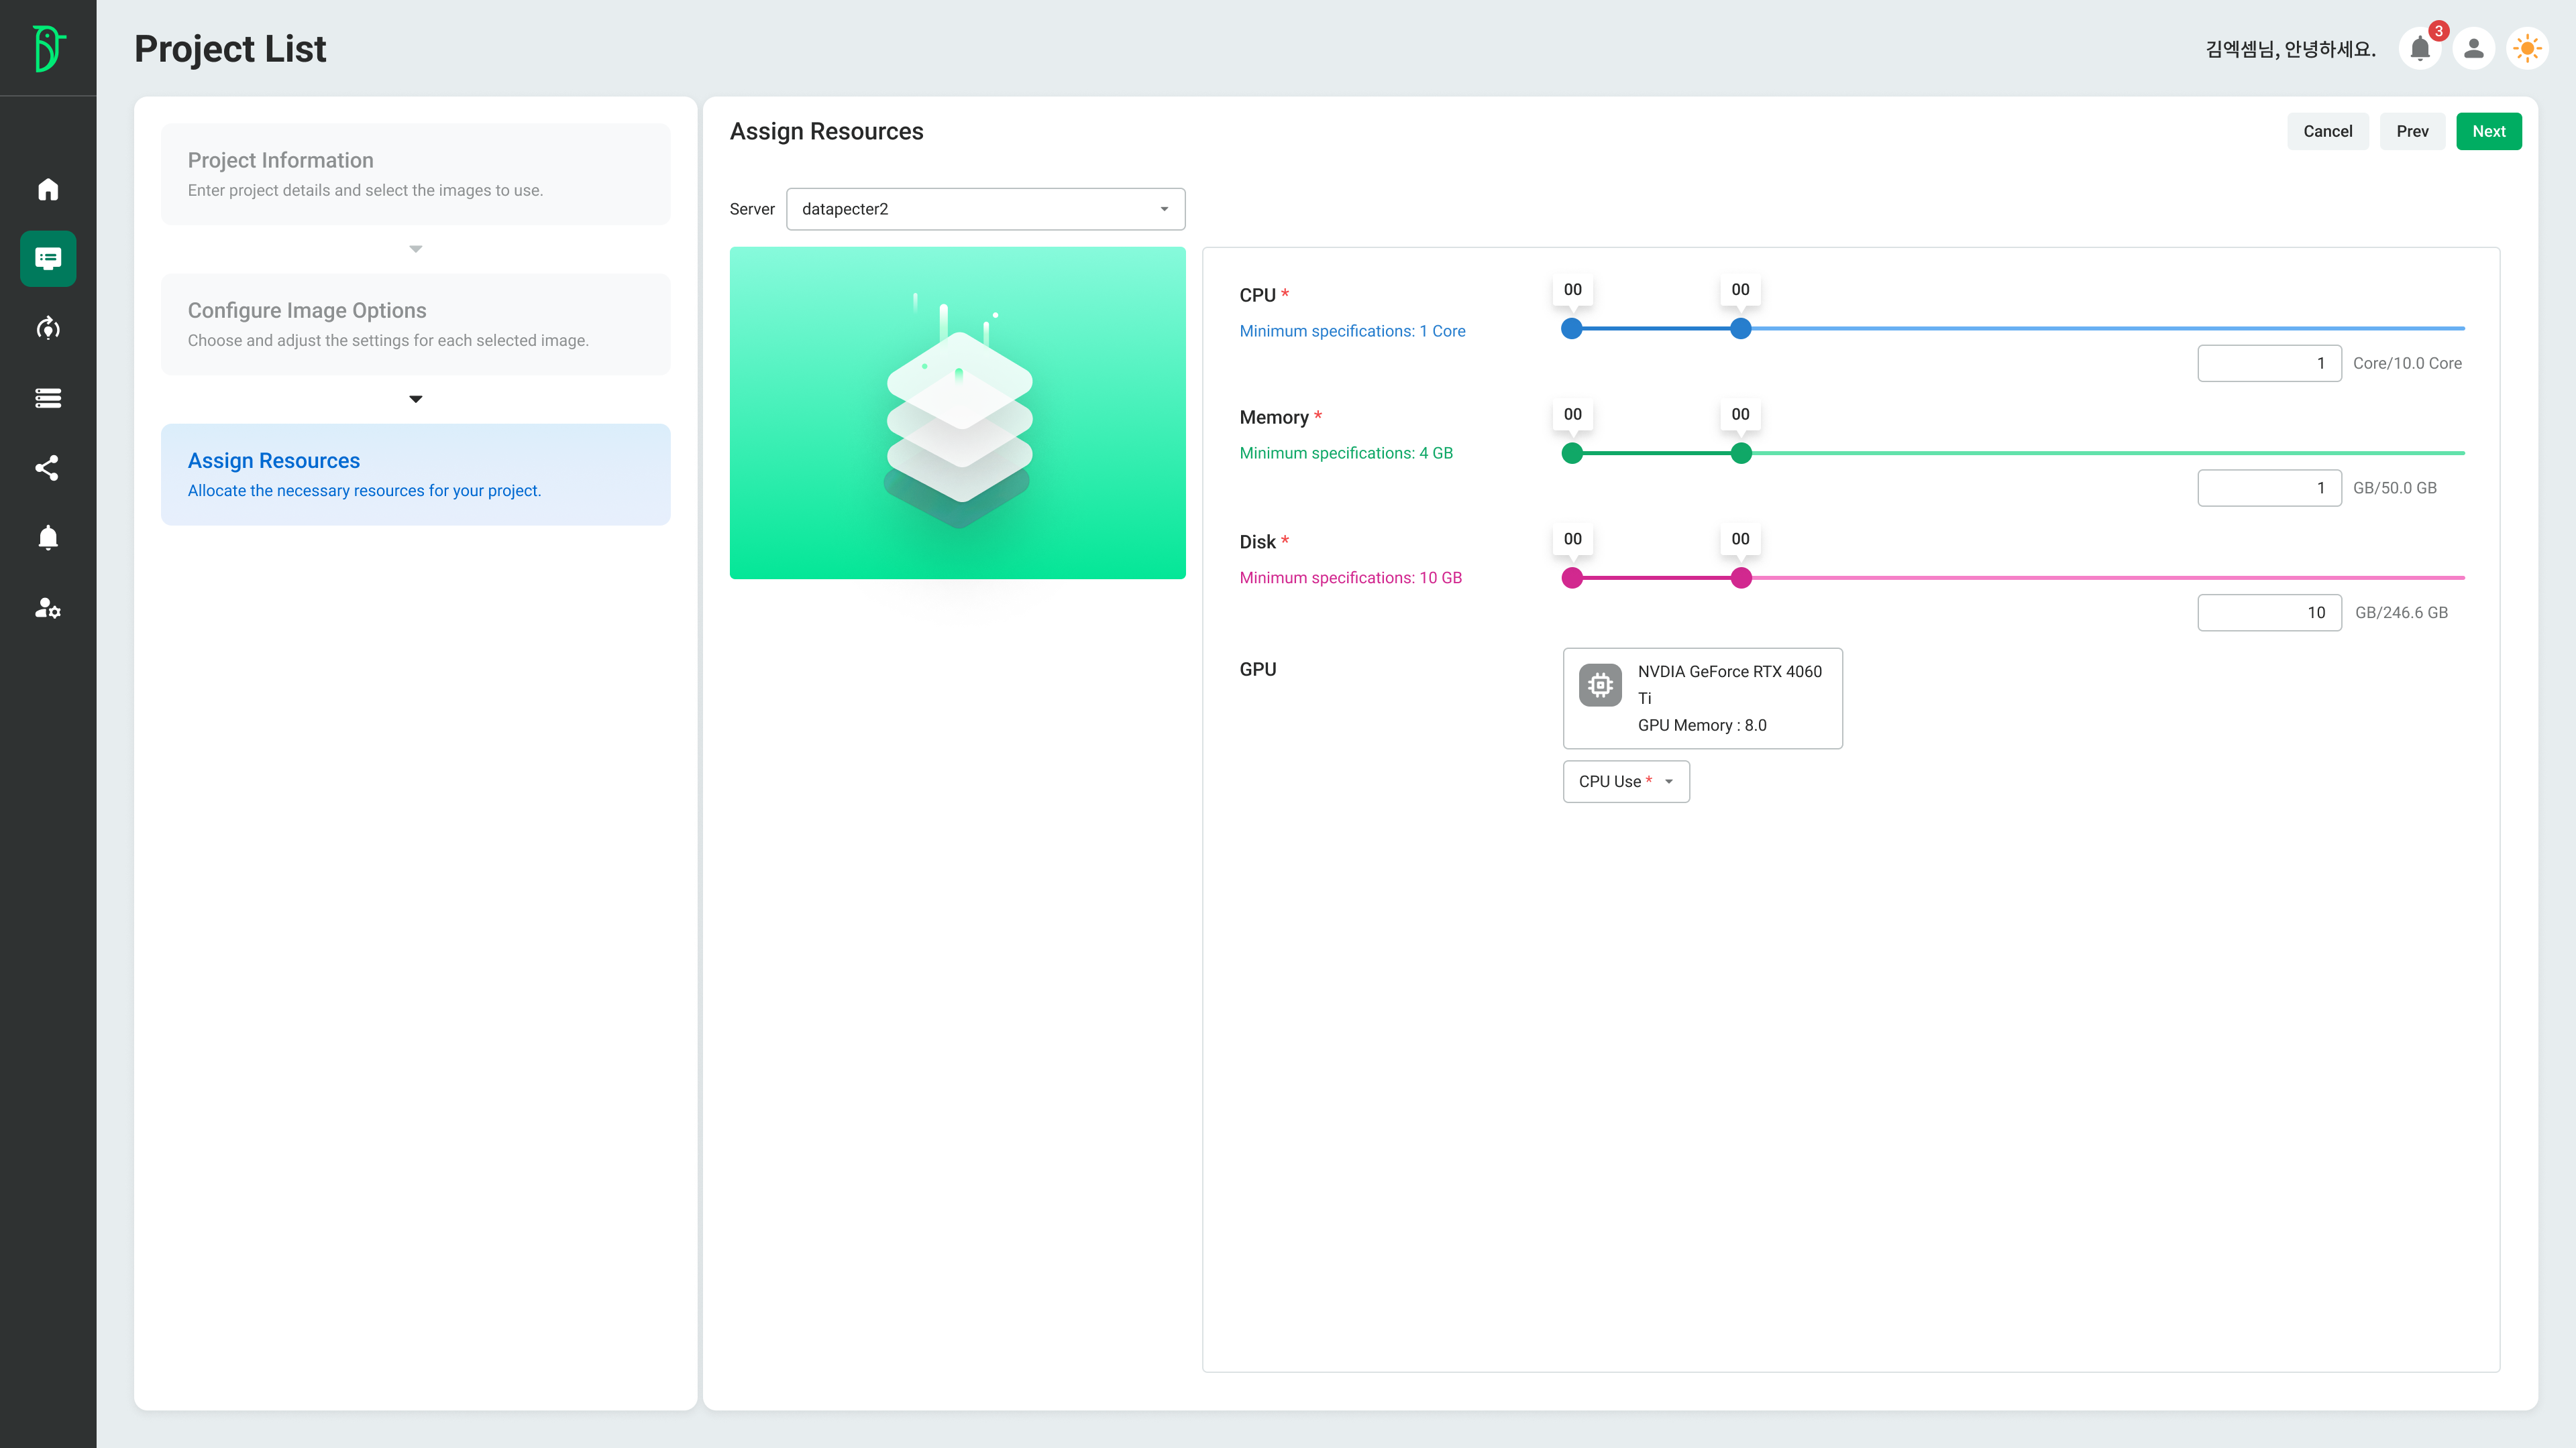The height and width of the screenshot is (1448, 2576).
Task: Open the user profile icon in header
Action: (2474, 48)
